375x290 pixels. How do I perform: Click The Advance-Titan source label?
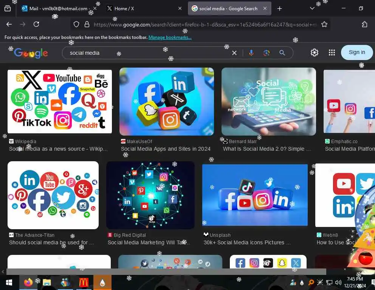click(35, 235)
